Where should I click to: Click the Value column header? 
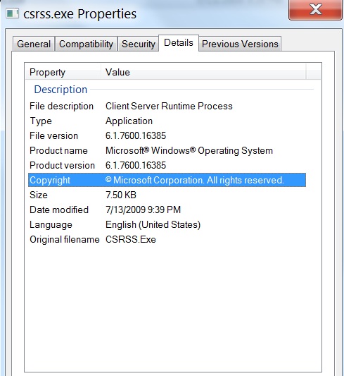click(203, 72)
